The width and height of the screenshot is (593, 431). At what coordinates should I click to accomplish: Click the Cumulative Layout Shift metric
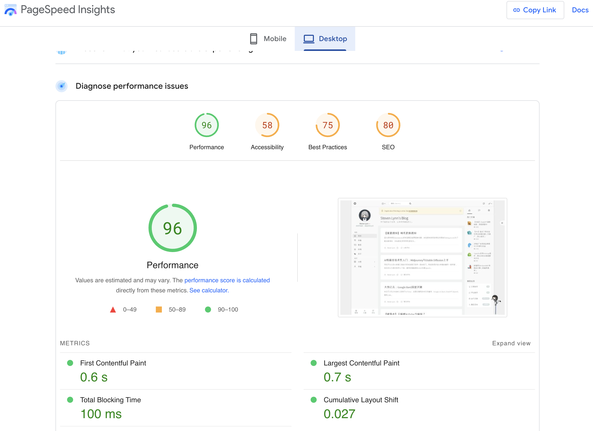click(419, 408)
